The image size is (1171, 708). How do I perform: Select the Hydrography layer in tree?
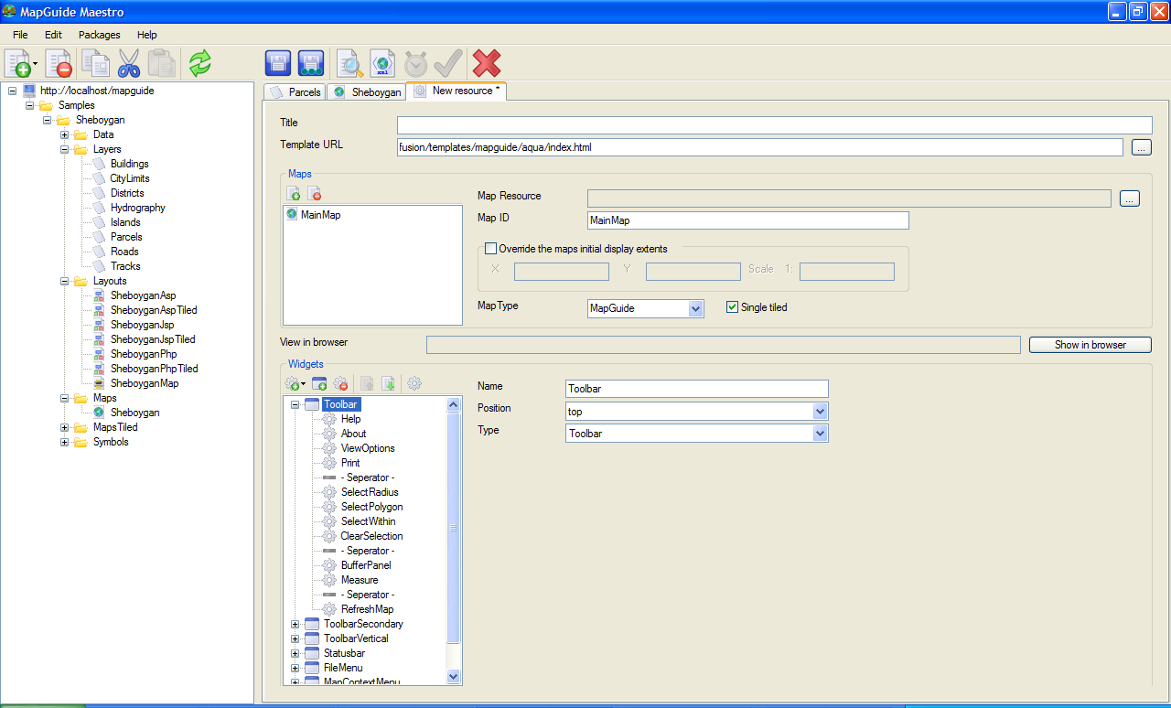[x=137, y=208]
